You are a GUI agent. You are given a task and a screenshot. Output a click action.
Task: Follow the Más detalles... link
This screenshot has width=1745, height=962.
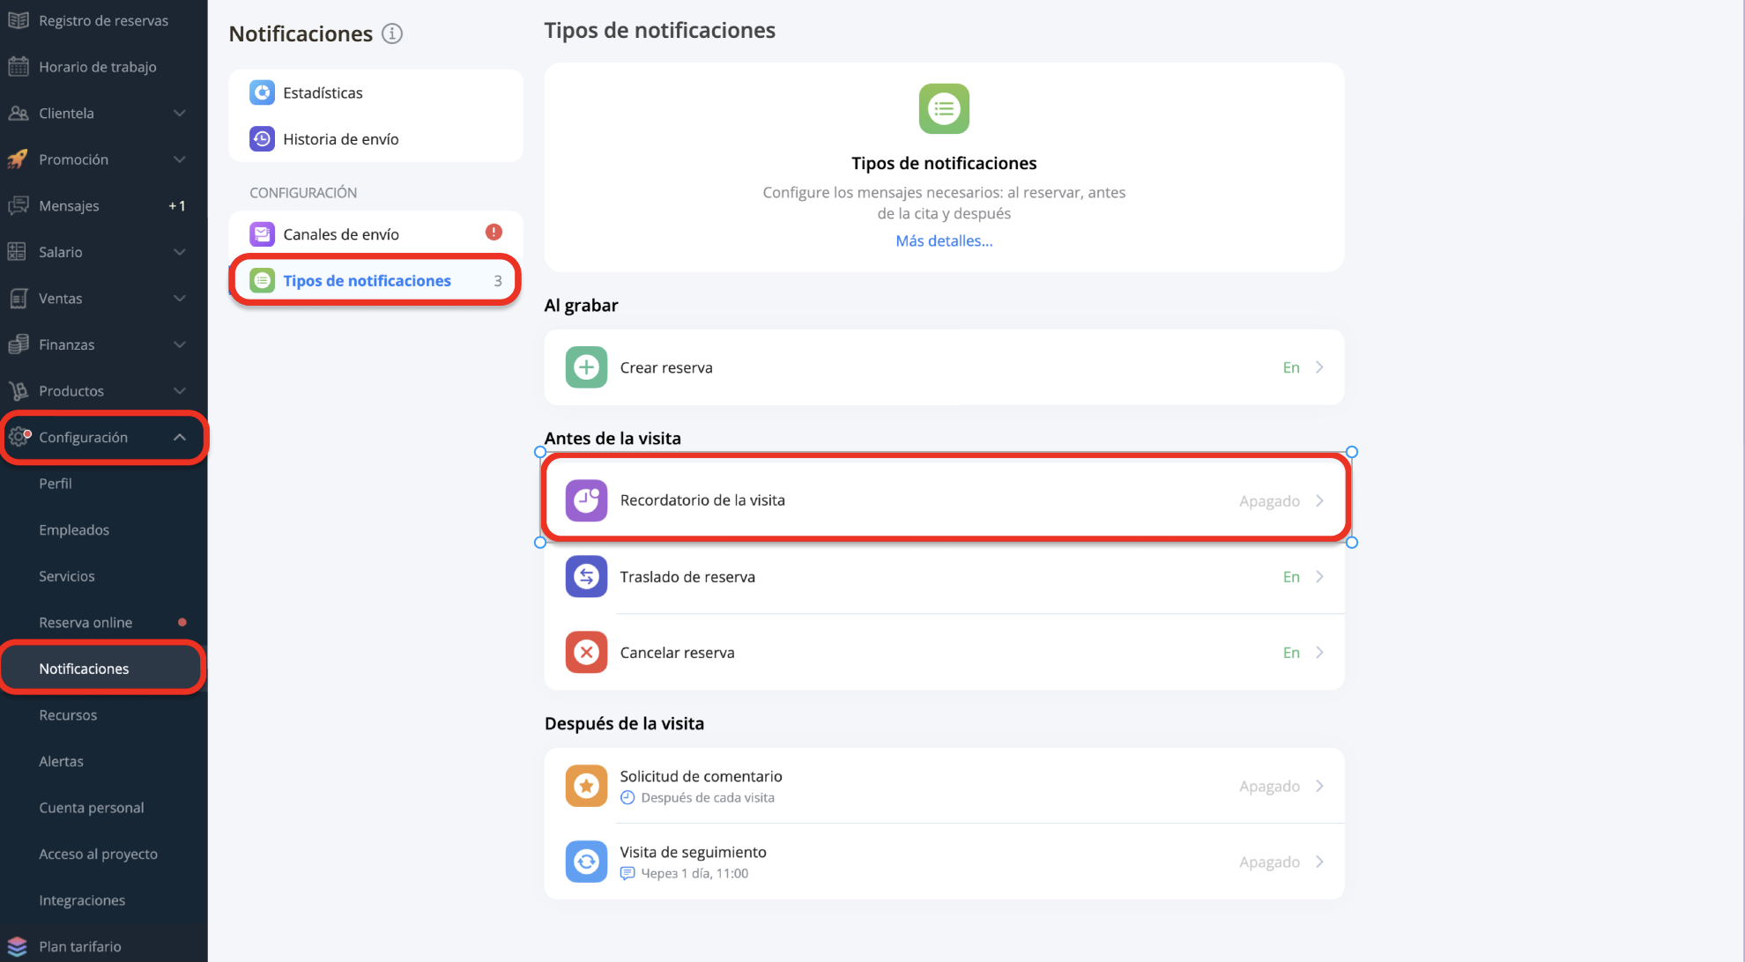[944, 240]
